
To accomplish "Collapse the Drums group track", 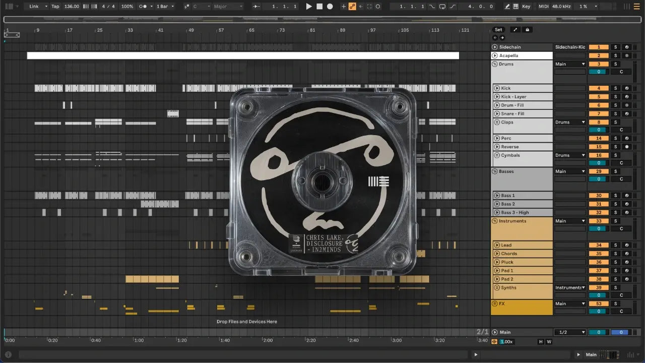I will coord(495,64).
